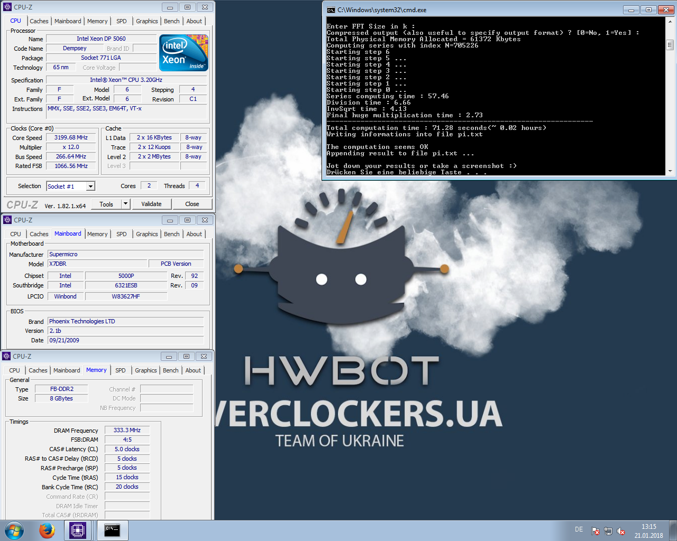The width and height of the screenshot is (677, 541).
Task: Open the Windows Start menu orb
Action: (14, 530)
